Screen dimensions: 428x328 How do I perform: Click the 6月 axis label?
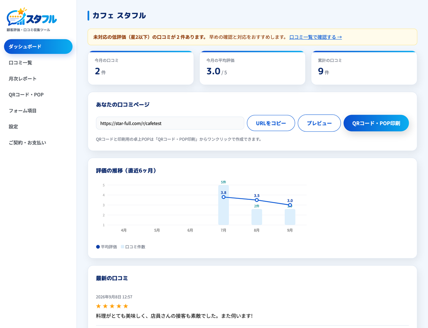pos(190,230)
